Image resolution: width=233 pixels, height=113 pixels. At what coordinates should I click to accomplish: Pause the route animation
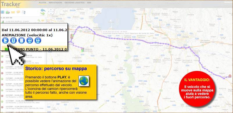click(13, 40)
